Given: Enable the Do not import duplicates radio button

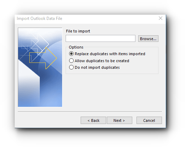Looking at the screenshot, I should pos(71,67).
